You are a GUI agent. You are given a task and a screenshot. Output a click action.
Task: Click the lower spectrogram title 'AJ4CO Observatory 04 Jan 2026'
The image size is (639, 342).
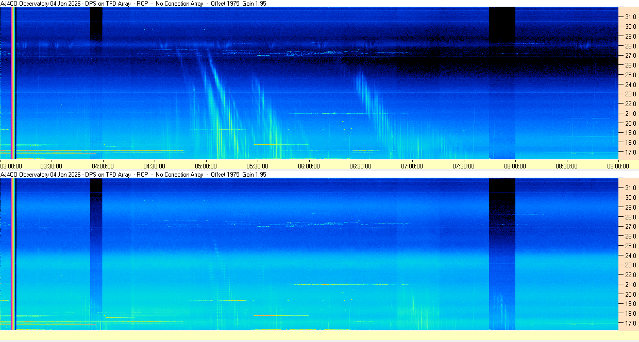[x=41, y=175]
